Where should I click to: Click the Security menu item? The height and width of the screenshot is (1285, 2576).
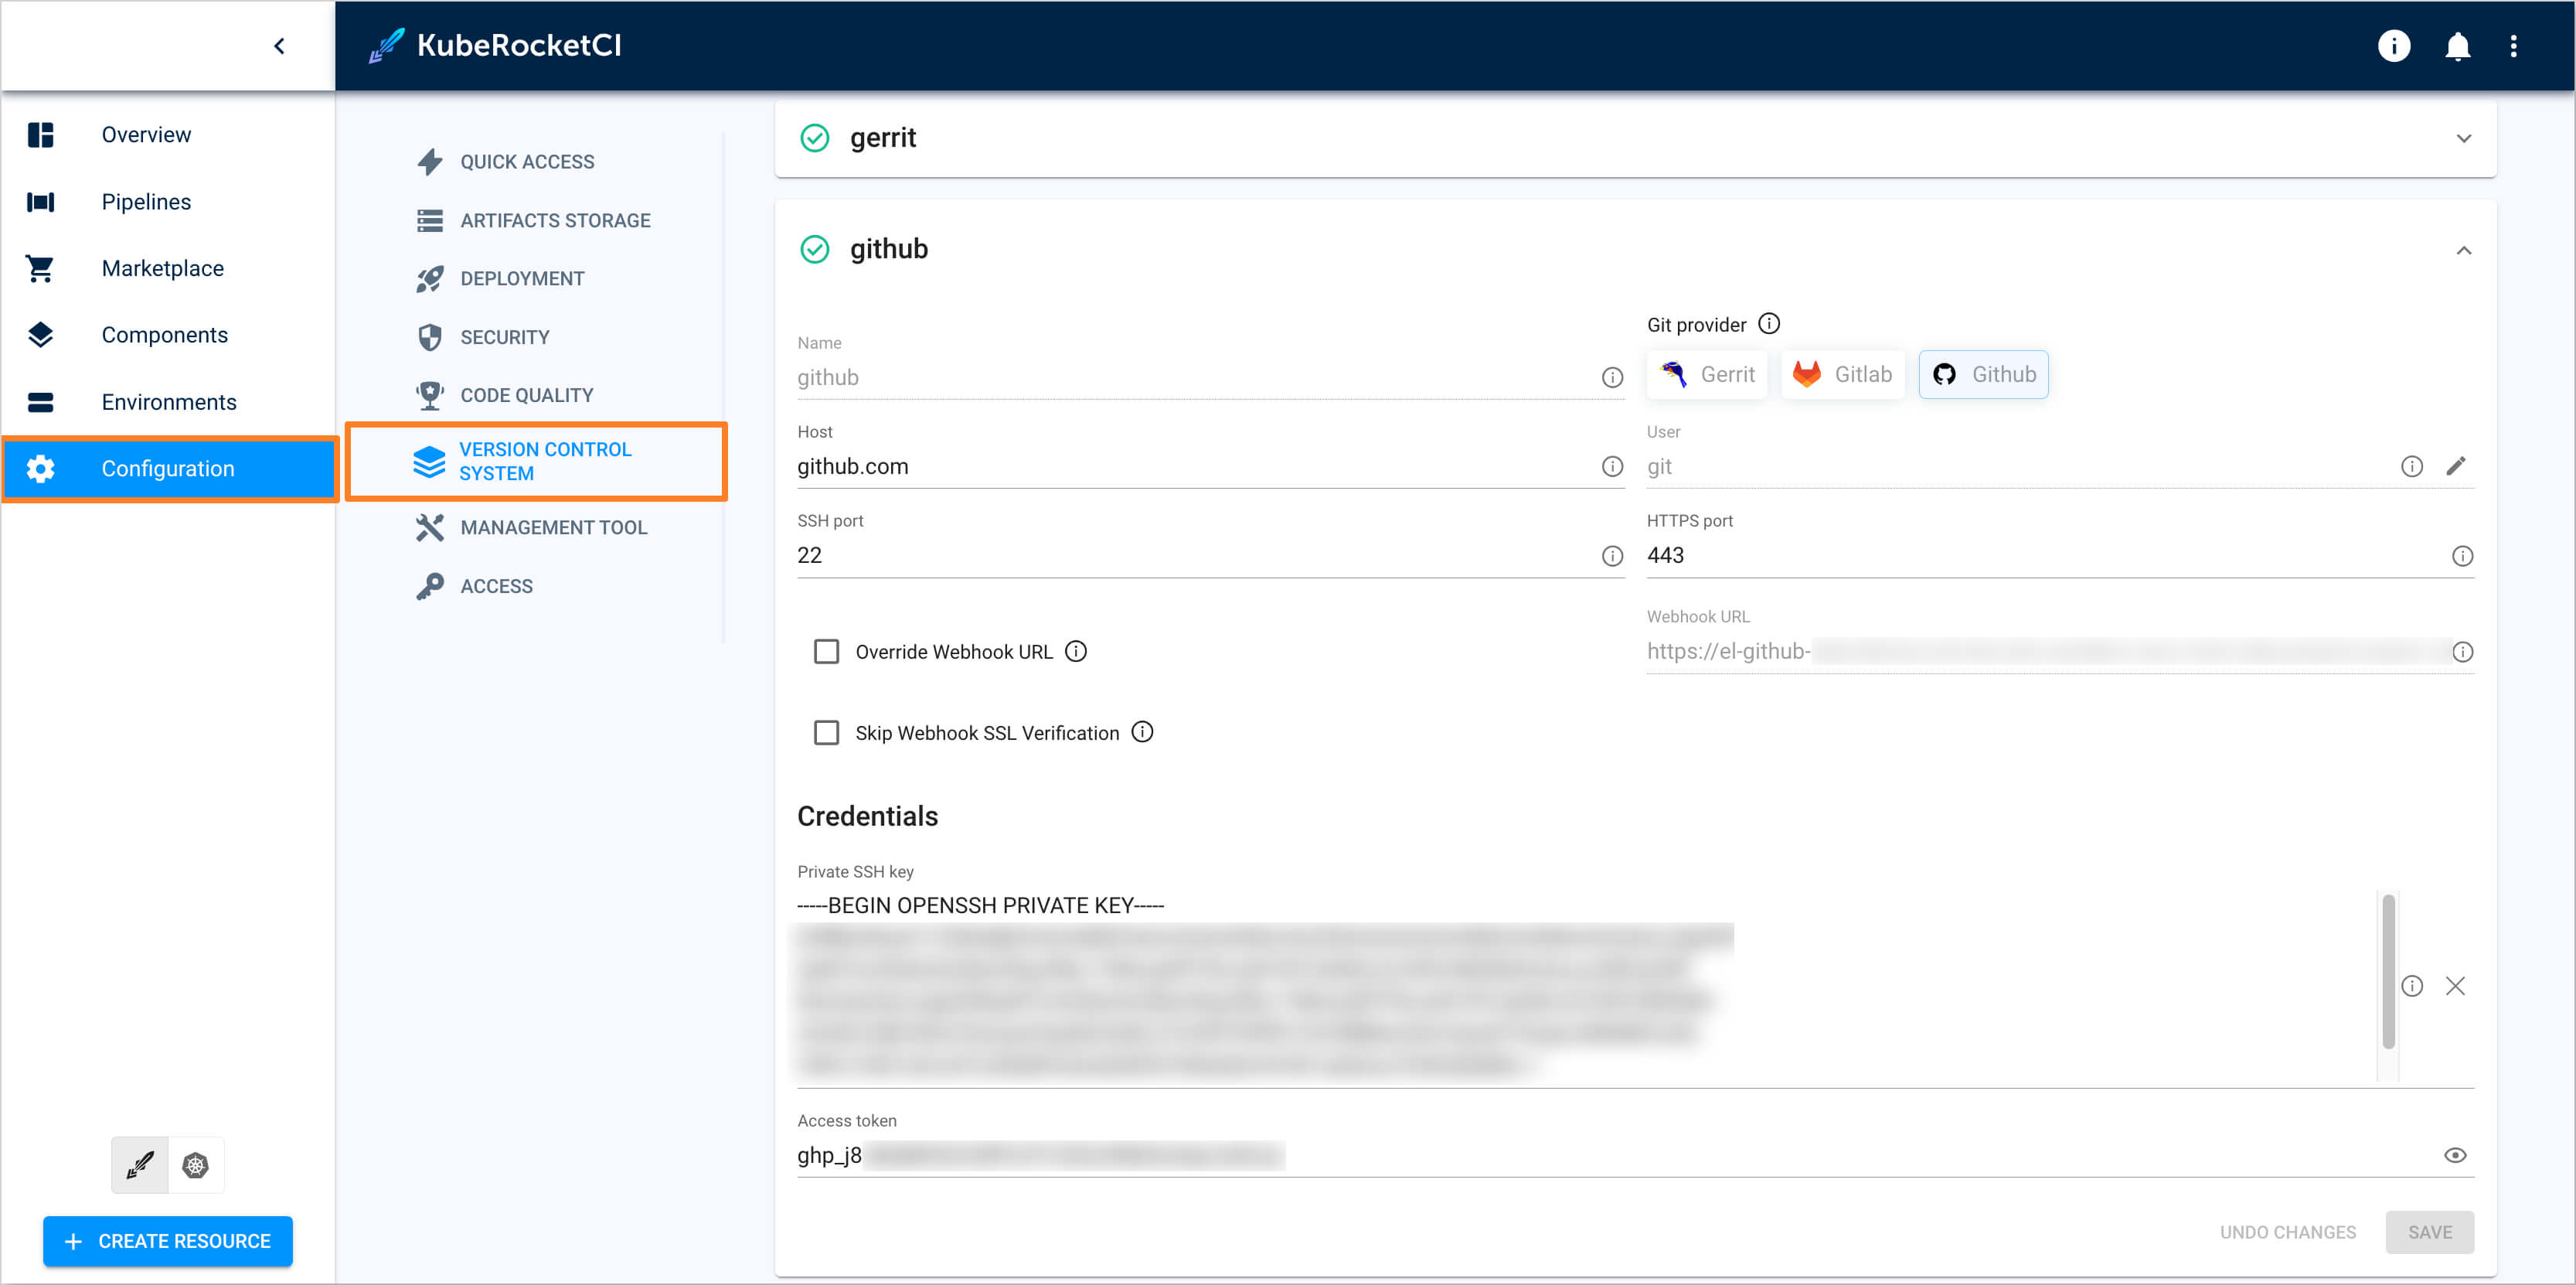(505, 337)
